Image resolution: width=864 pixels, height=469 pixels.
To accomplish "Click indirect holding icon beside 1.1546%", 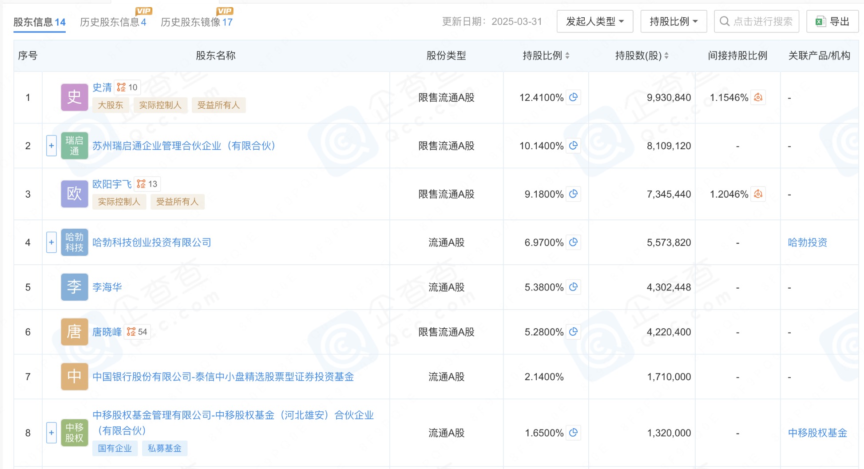I will tap(758, 97).
